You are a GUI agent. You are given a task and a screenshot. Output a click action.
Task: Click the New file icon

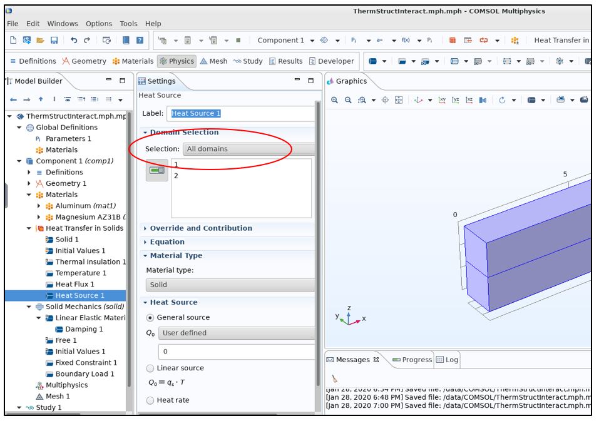point(13,40)
